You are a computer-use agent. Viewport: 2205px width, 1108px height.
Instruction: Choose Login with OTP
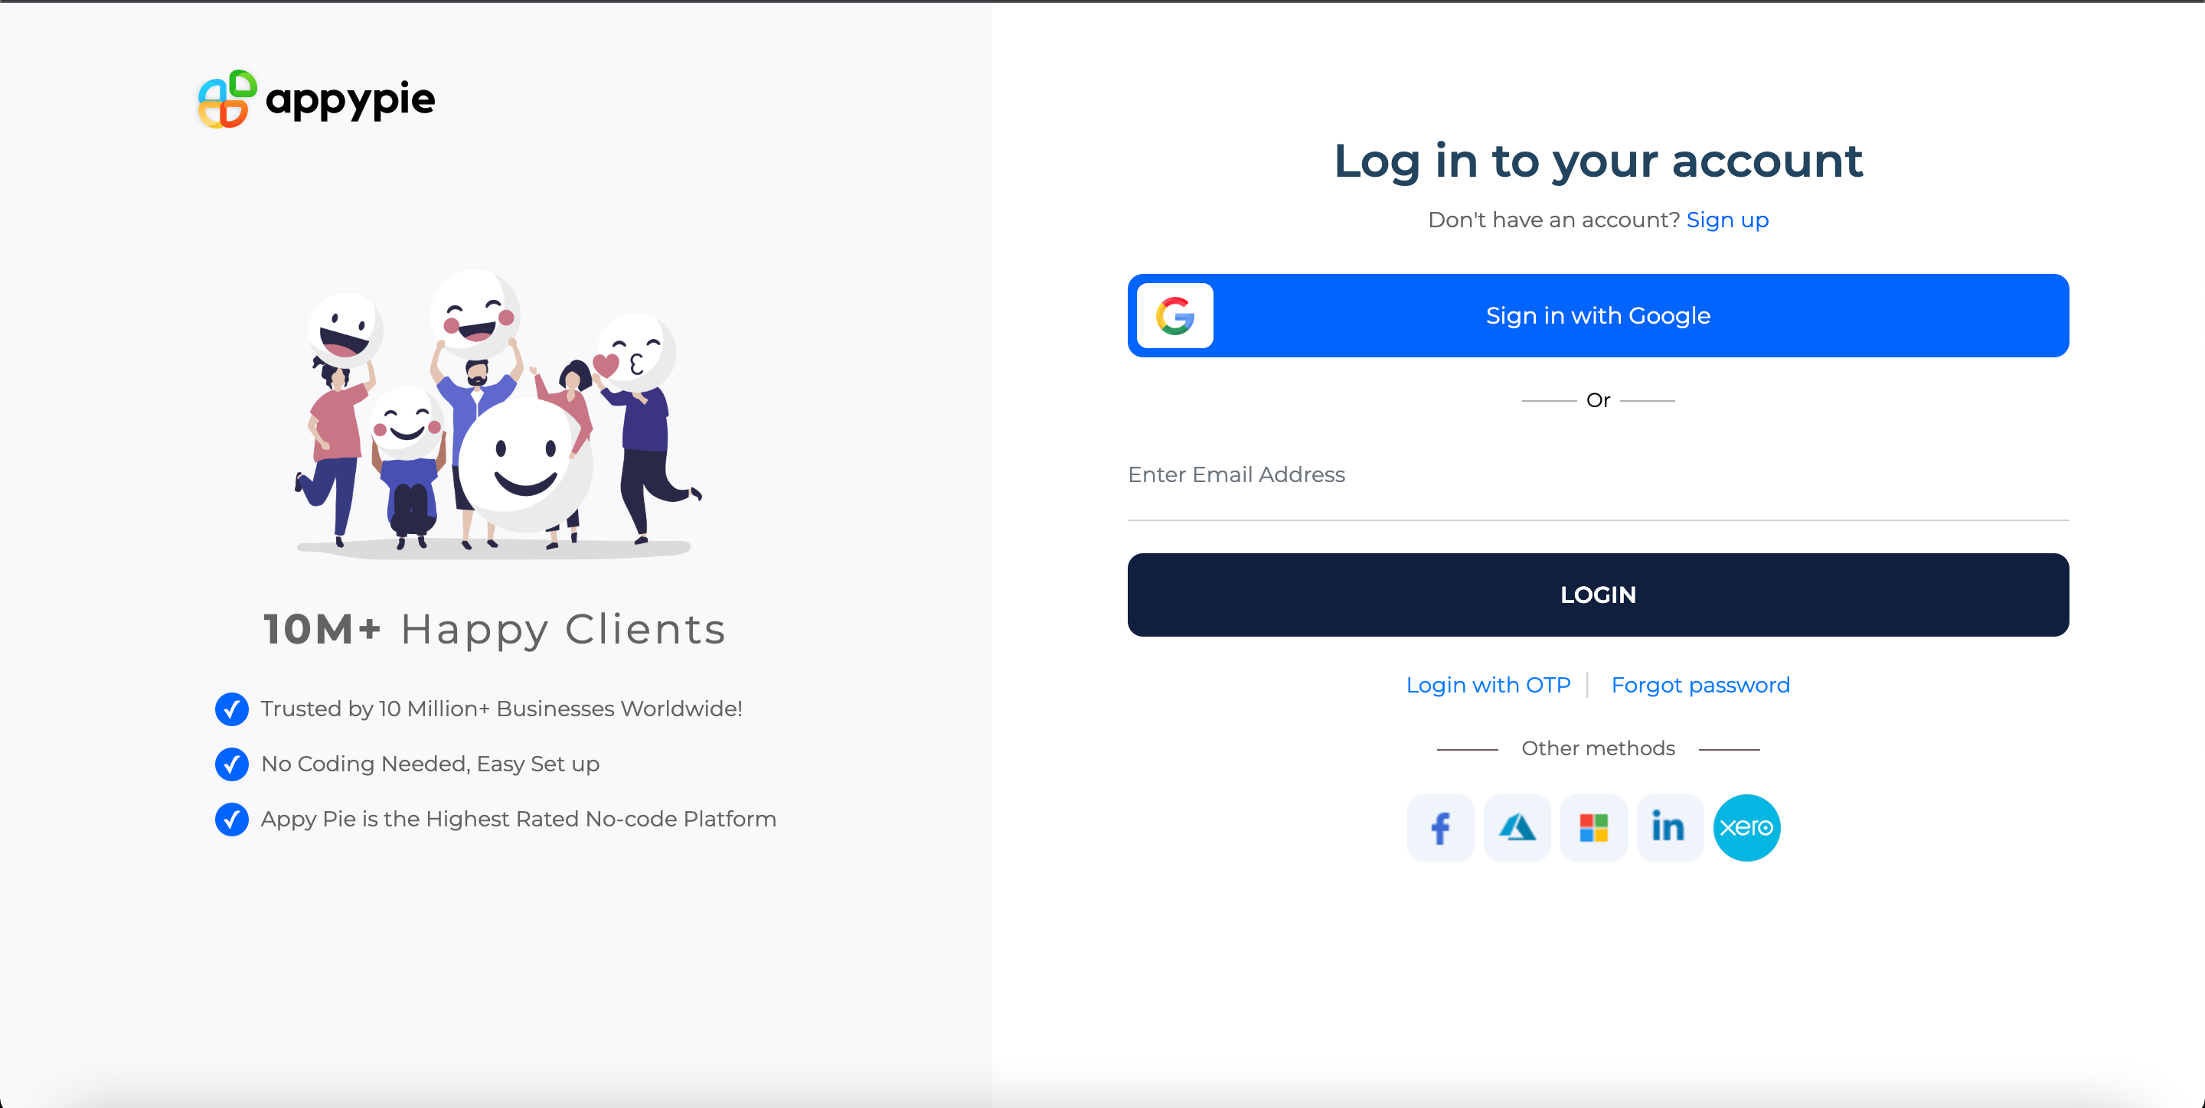[1488, 686]
